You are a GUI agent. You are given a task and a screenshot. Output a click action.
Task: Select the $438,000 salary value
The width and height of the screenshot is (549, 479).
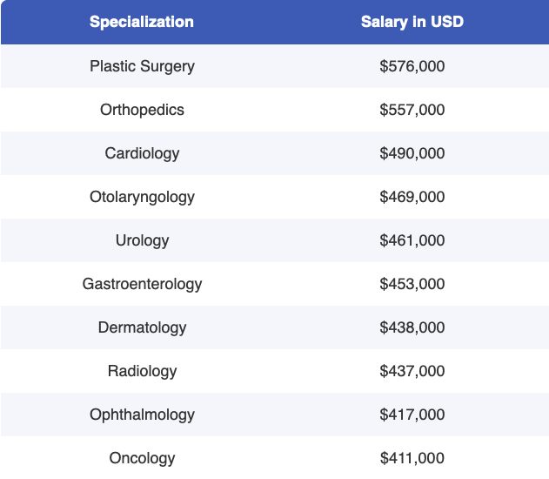(x=412, y=327)
